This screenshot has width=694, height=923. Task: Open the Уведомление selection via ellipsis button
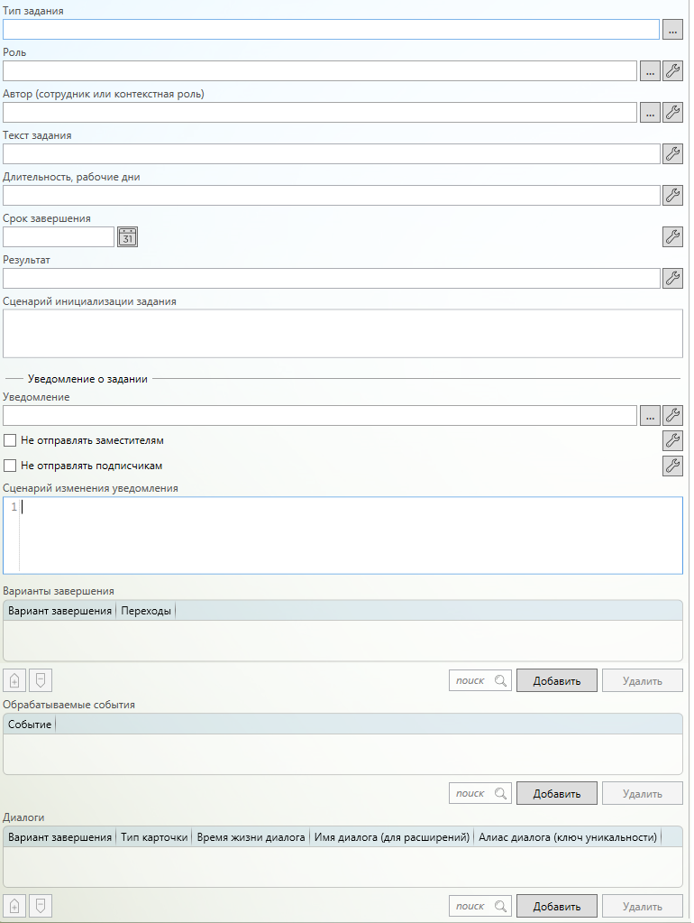click(650, 415)
